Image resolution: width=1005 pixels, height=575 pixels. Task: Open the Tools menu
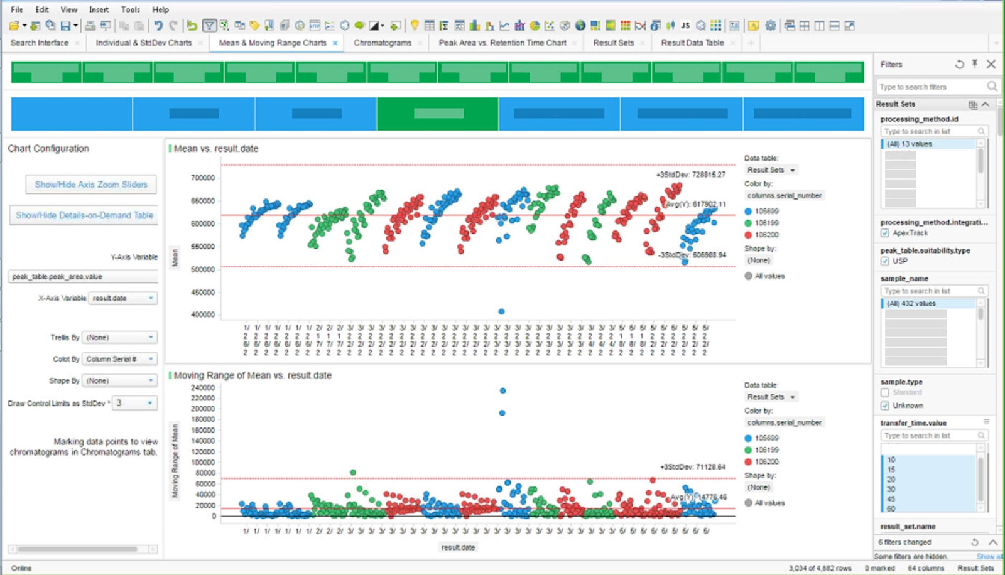[130, 9]
